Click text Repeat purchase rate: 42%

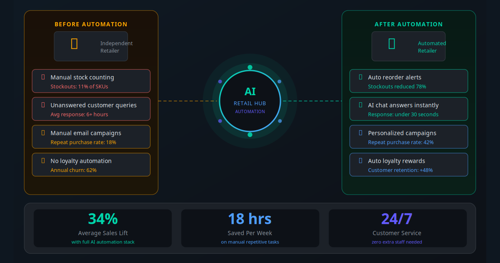point(401,142)
